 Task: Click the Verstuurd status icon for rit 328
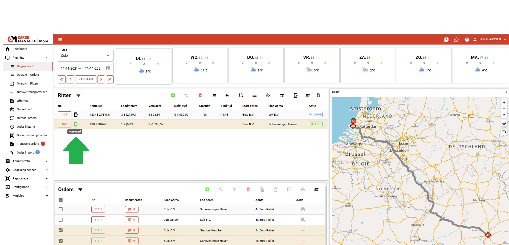click(x=76, y=124)
